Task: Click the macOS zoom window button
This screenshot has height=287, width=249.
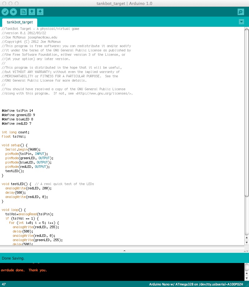Action: point(16,3)
